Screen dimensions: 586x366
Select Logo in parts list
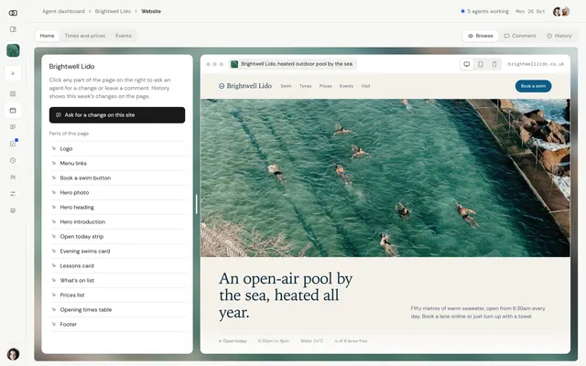point(118,148)
